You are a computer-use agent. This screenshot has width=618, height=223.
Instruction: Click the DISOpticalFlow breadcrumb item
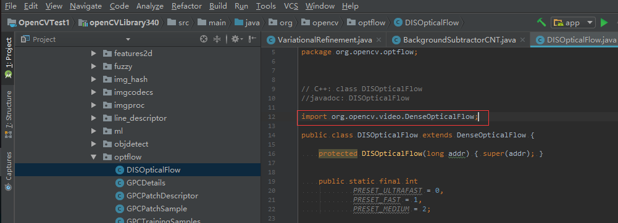tap(427, 23)
